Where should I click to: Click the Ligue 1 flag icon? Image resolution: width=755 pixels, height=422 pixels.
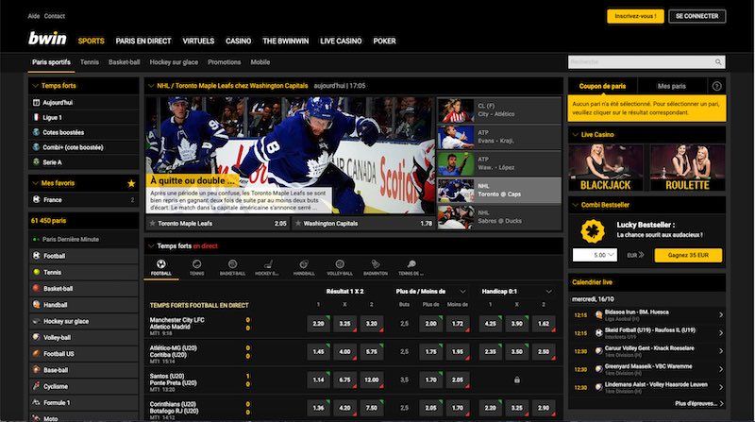36,118
